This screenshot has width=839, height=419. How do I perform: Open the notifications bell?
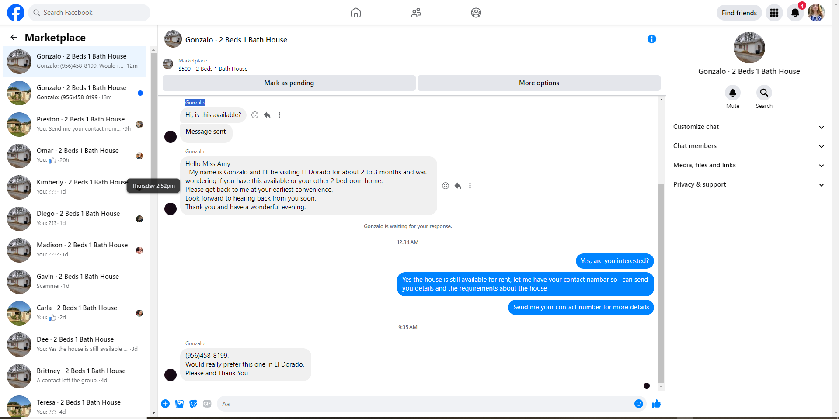(x=795, y=13)
